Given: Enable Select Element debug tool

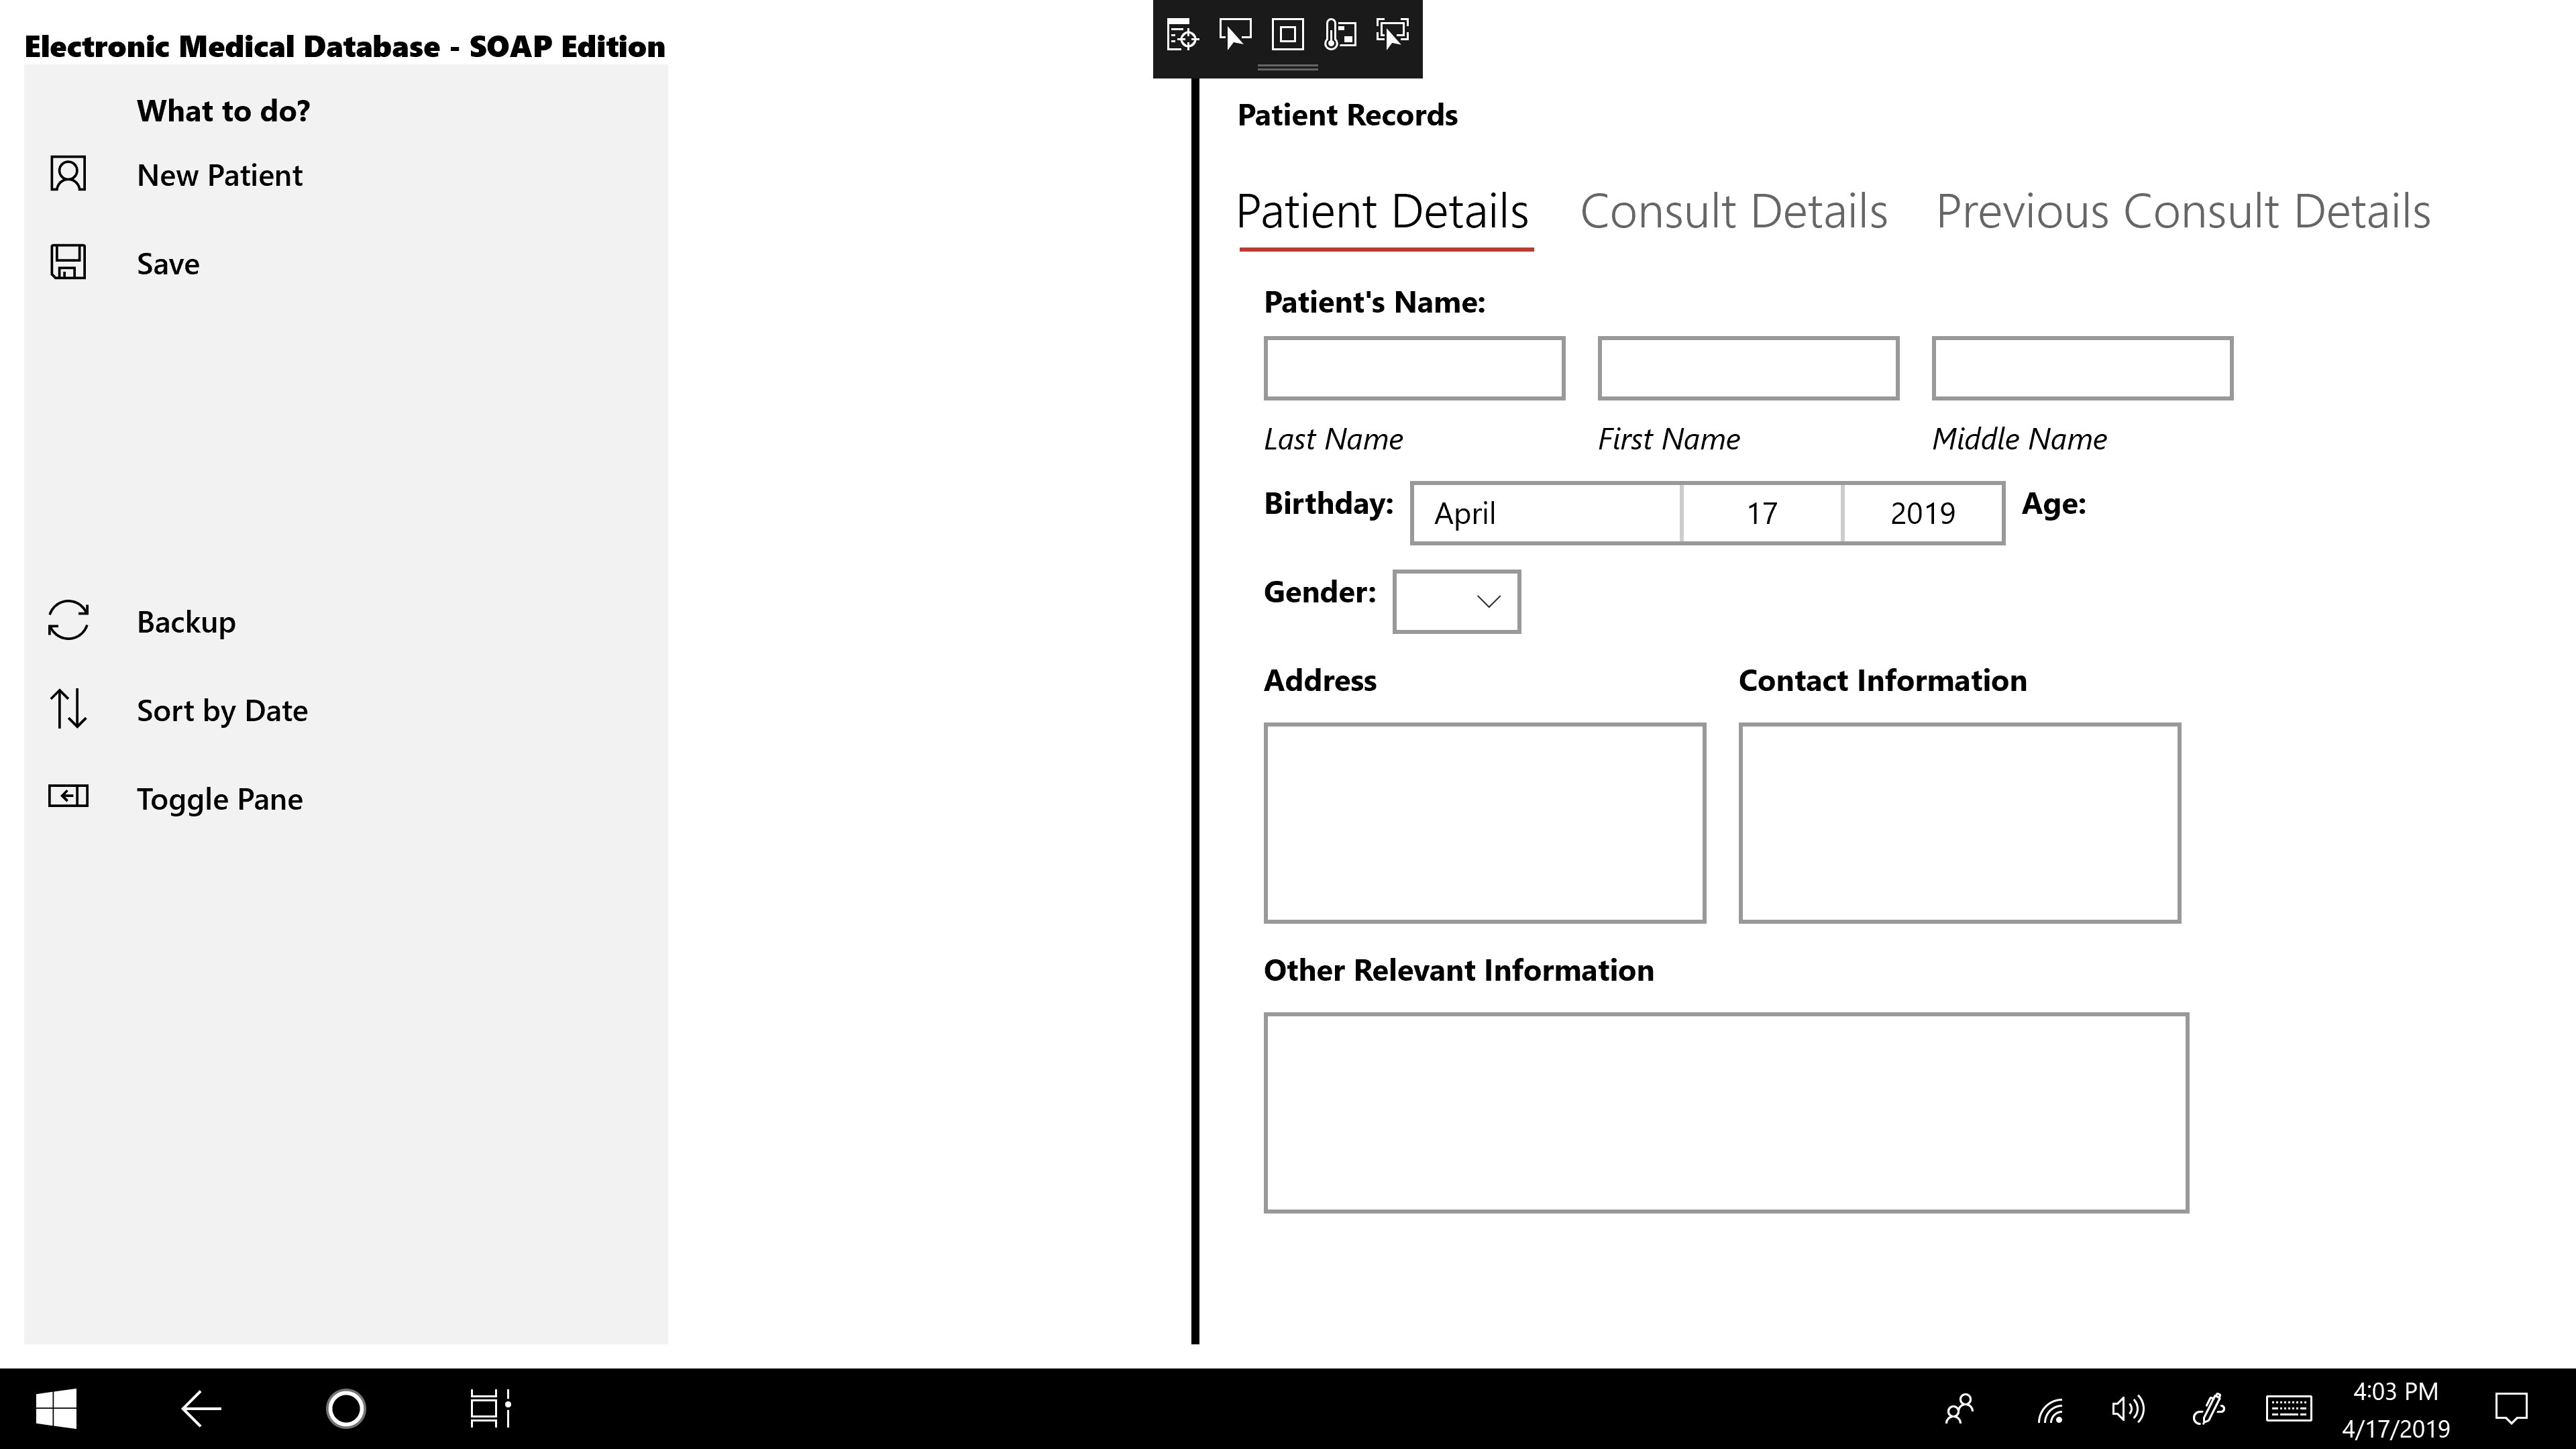Looking at the screenshot, I should pyautogui.click(x=1235, y=35).
